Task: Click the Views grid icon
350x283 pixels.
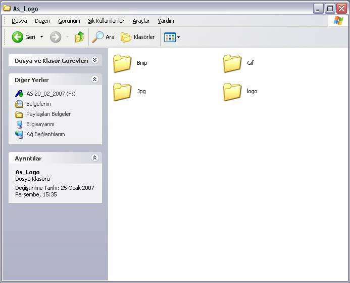Action: [x=170, y=37]
